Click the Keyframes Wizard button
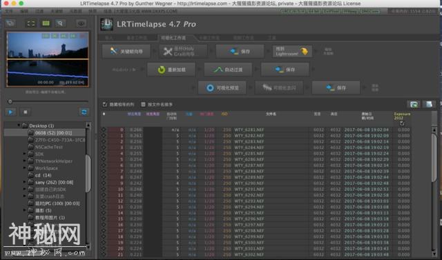 click(126, 51)
